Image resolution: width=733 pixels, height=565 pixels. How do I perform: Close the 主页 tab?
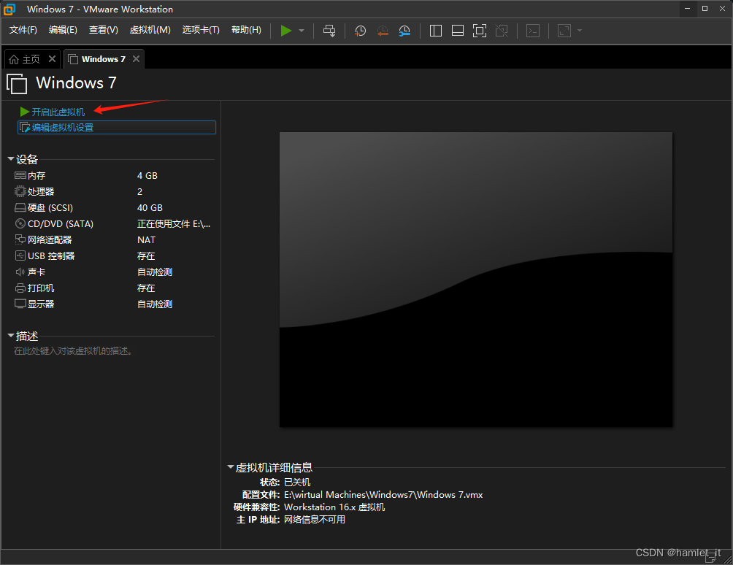tap(53, 59)
